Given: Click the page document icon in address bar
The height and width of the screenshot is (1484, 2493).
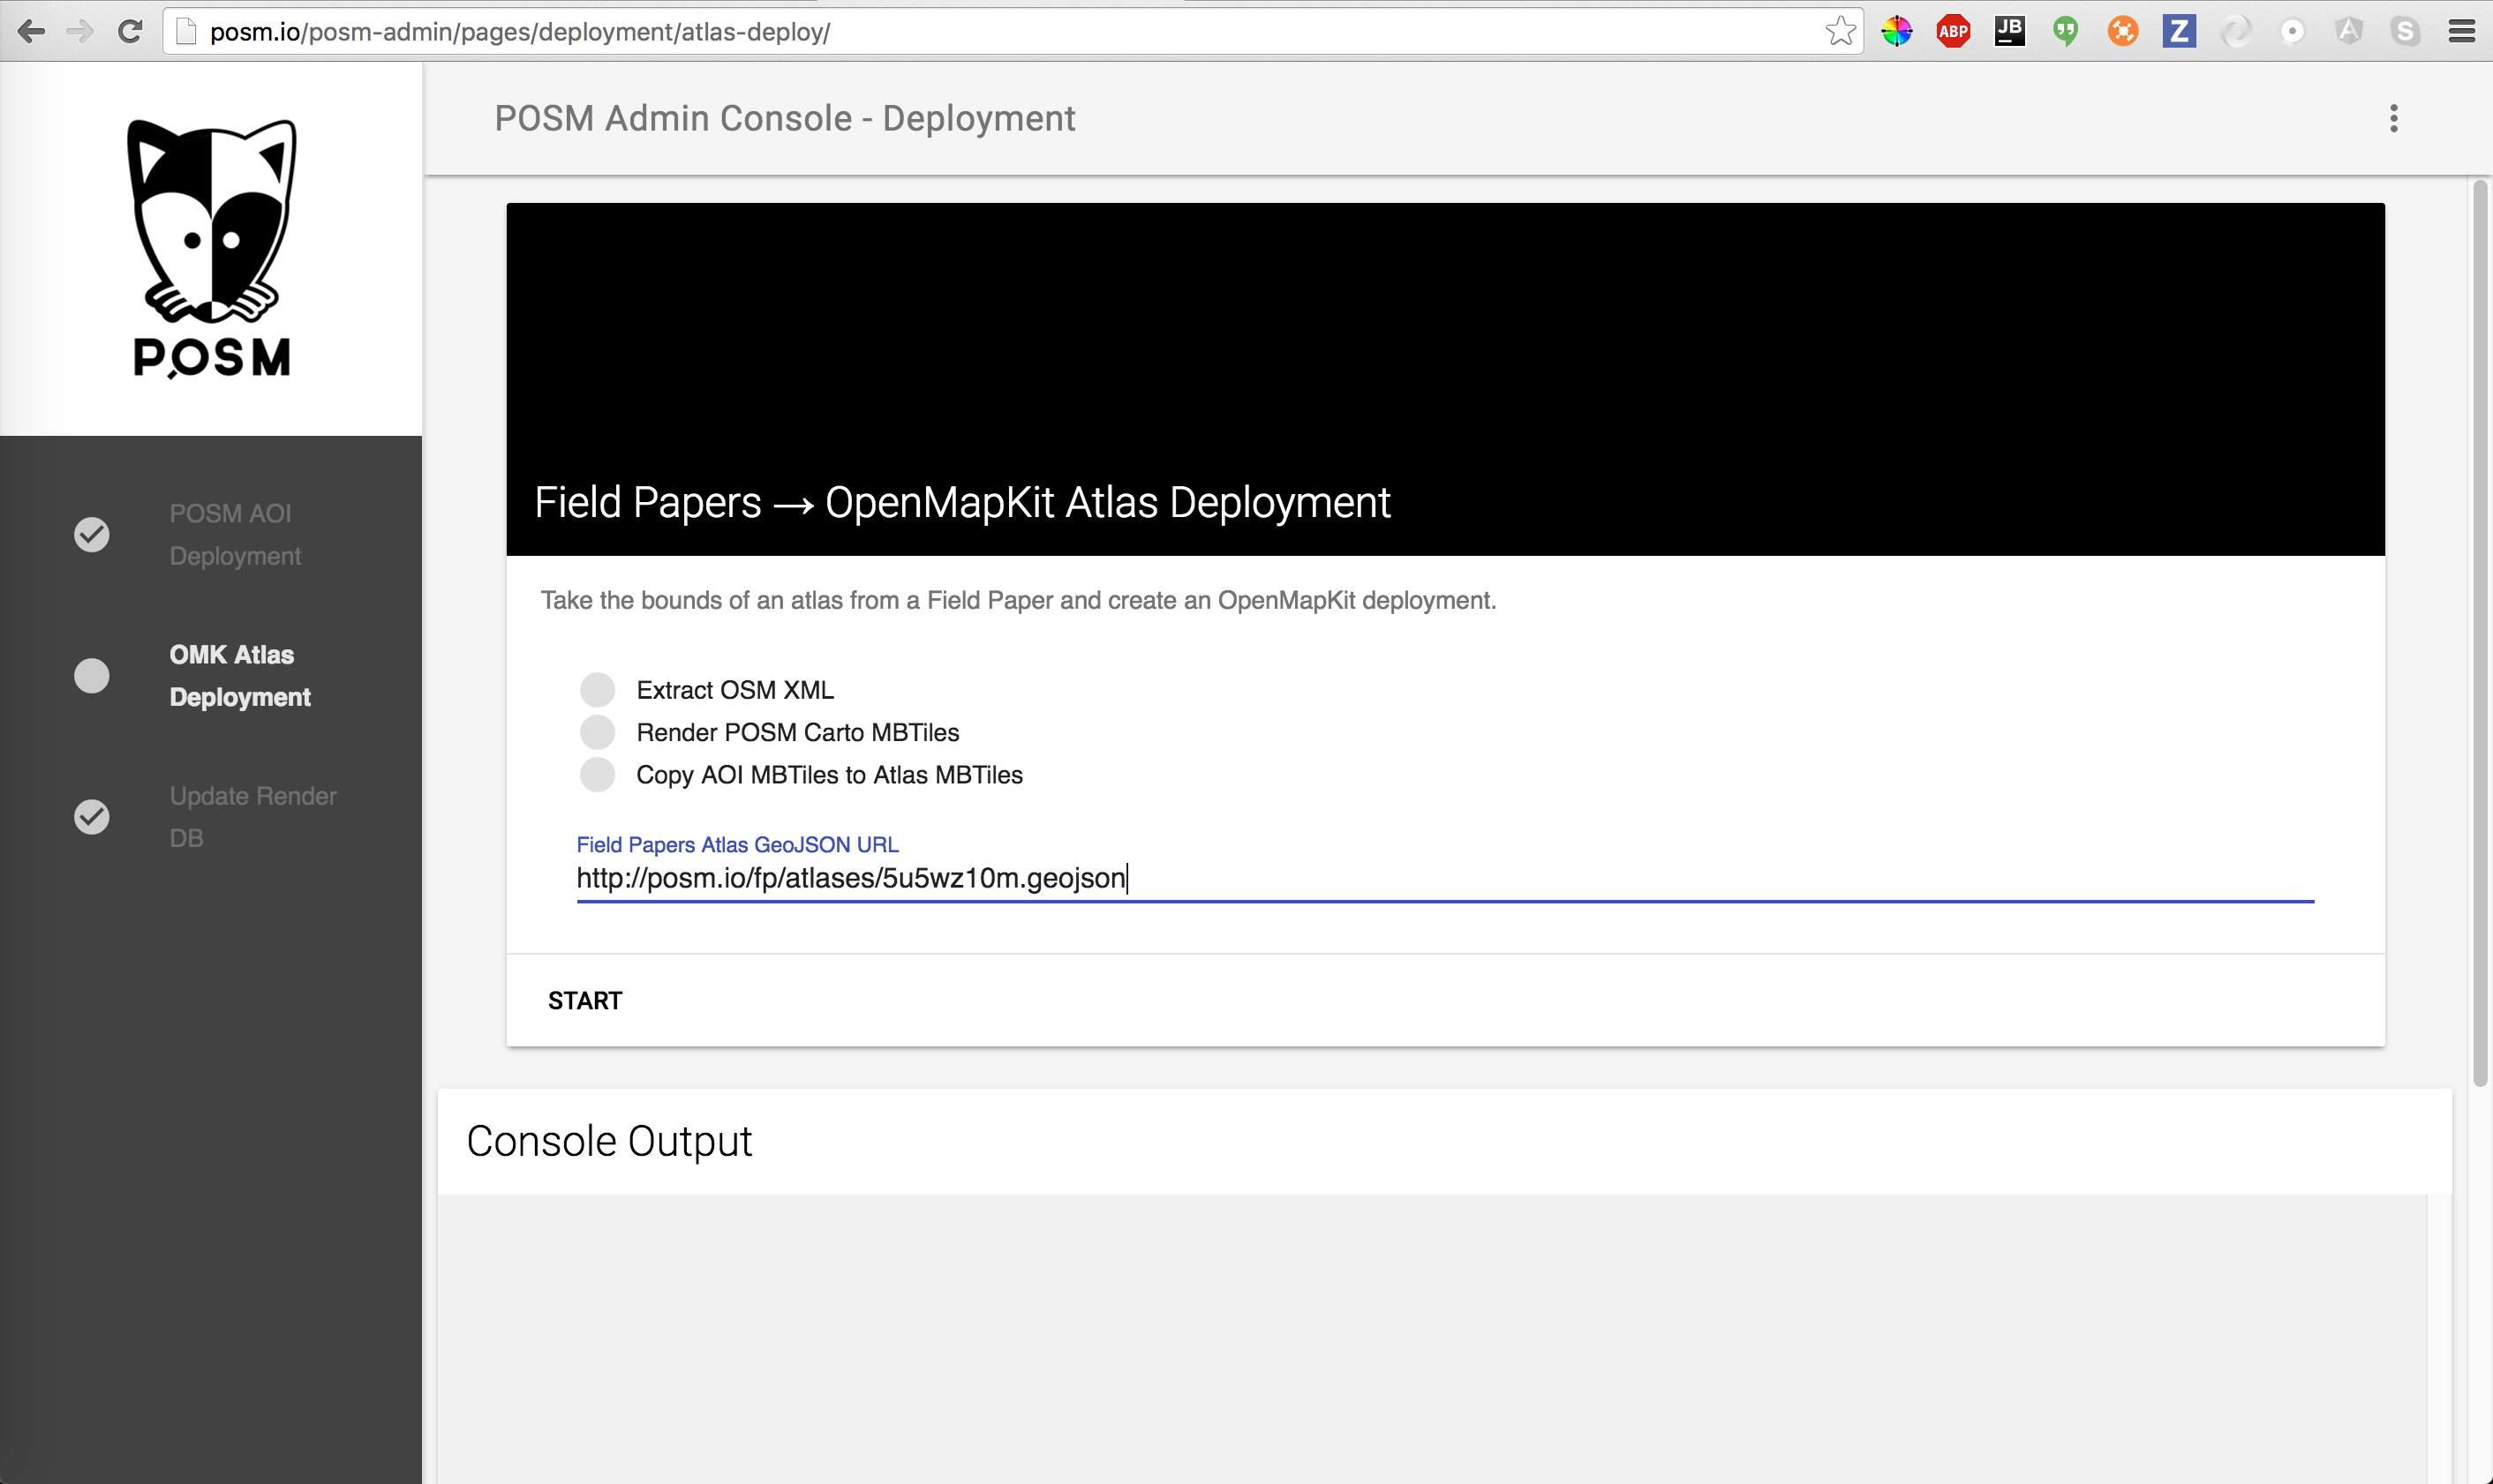Looking at the screenshot, I should (x=185, y=32).
